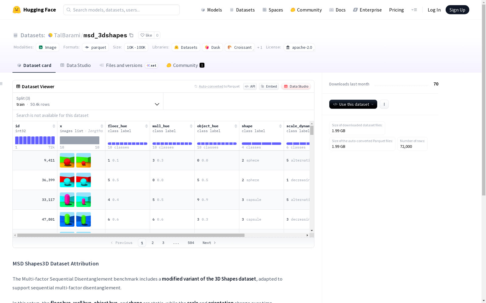Go to Models in the navigation
486x303 pixels.
coord(211,10)
